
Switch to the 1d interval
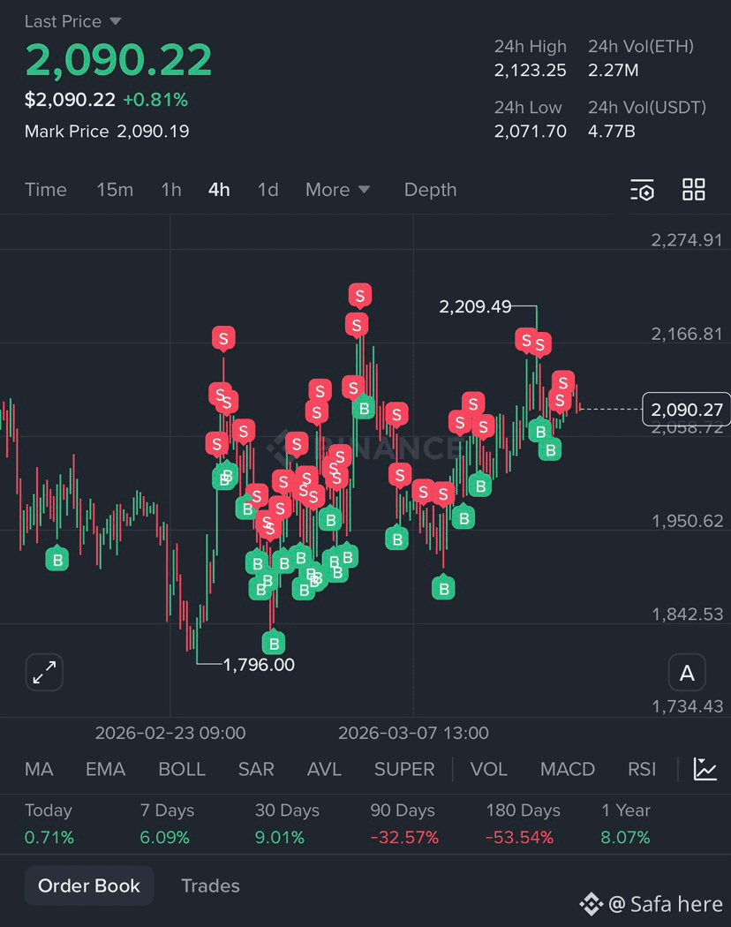[x=268, y=190]
